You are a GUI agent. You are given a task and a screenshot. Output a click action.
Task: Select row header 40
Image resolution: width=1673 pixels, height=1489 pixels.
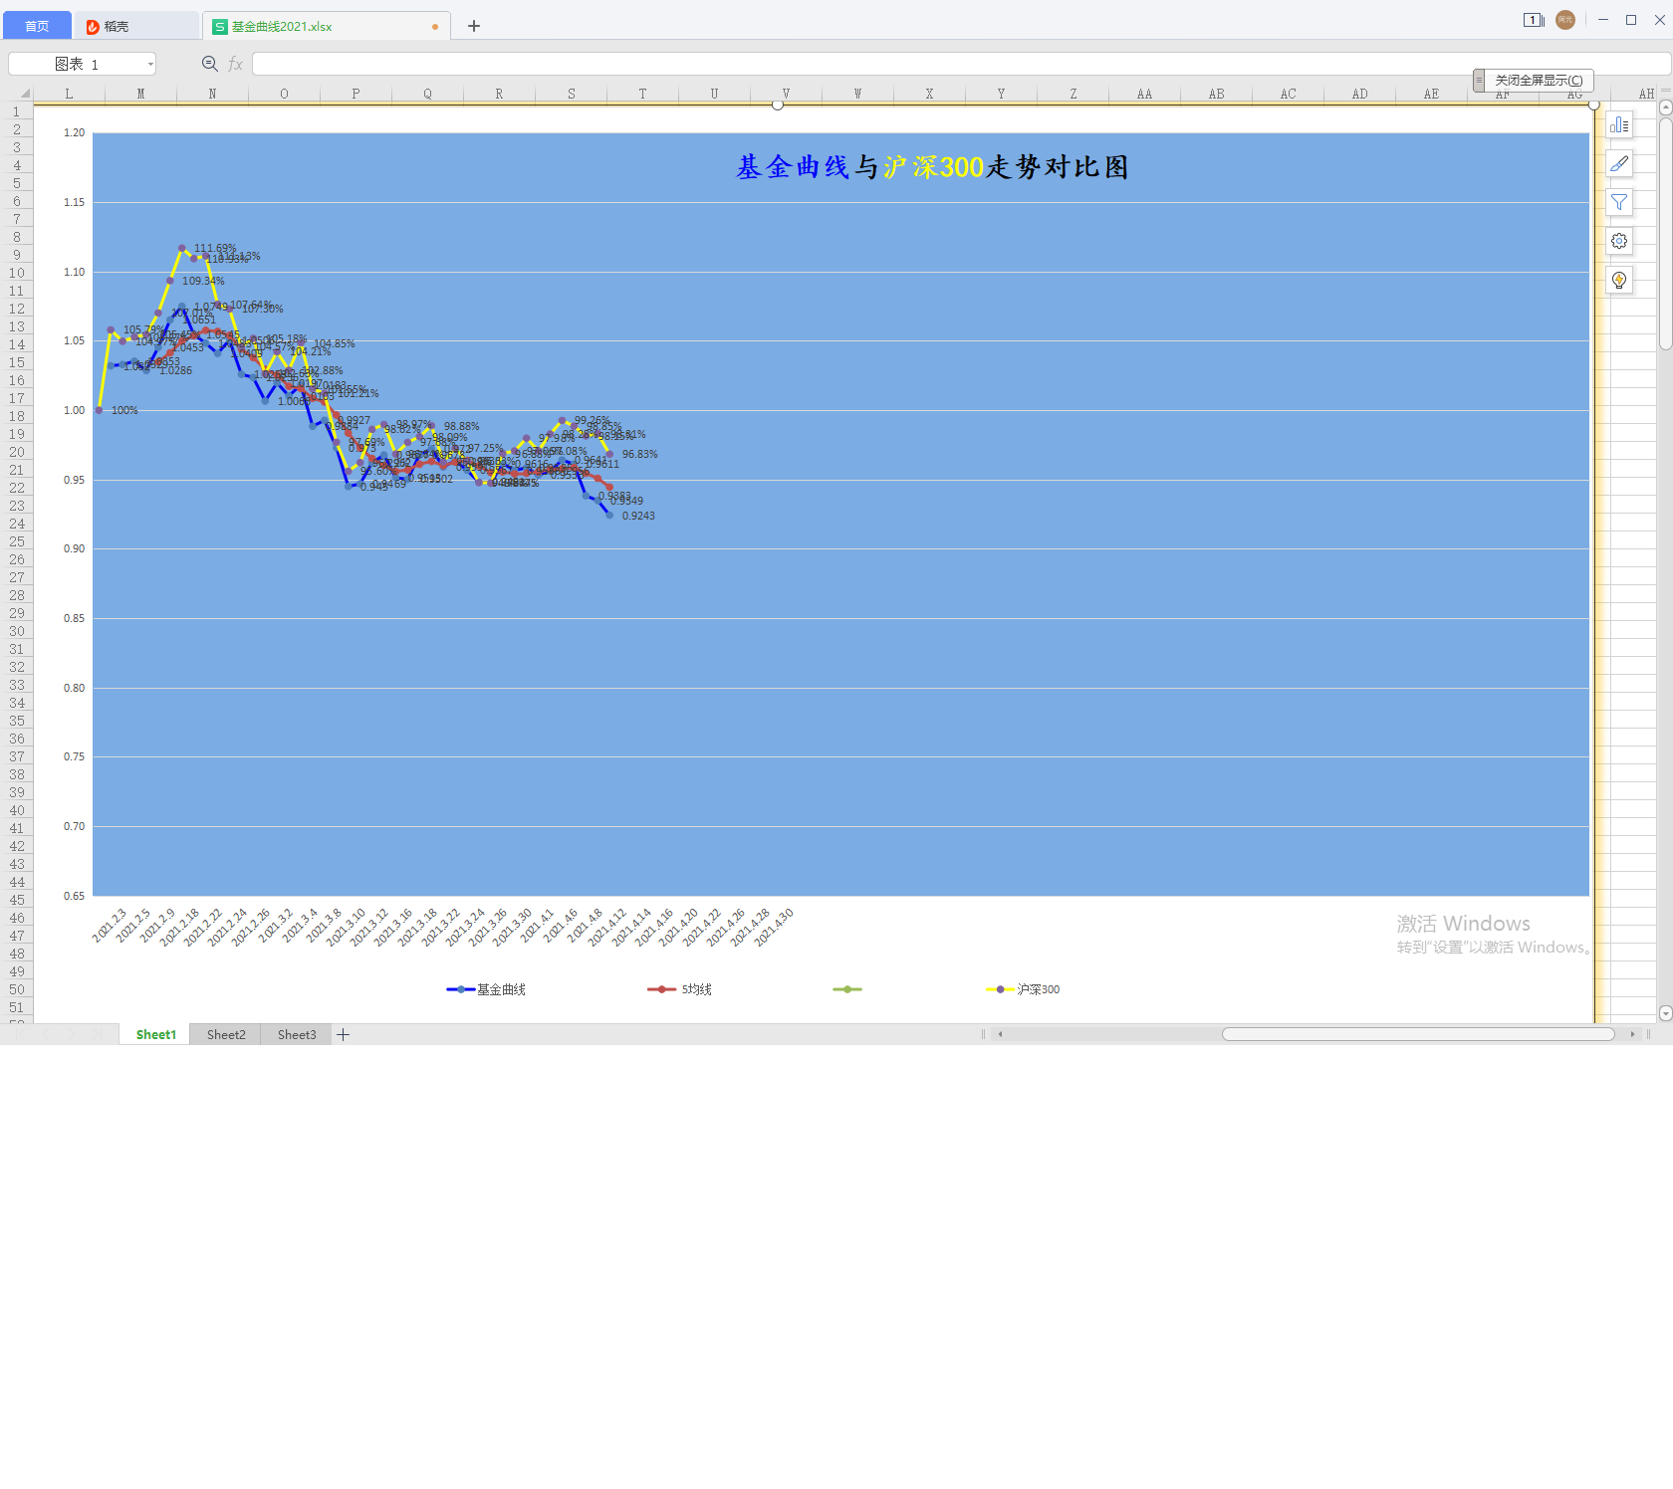coord(17,810)
